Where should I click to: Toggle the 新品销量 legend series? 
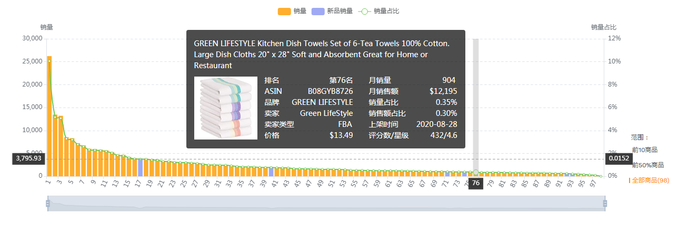pos(332,11)
